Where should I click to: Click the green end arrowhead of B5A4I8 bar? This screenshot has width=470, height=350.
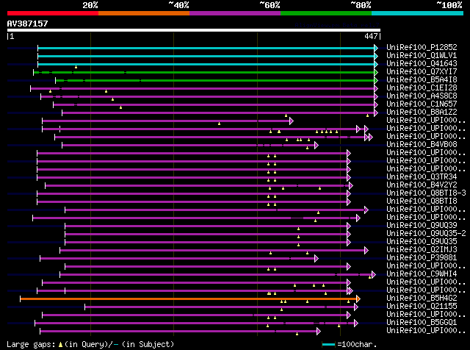[x=376, y=80]
